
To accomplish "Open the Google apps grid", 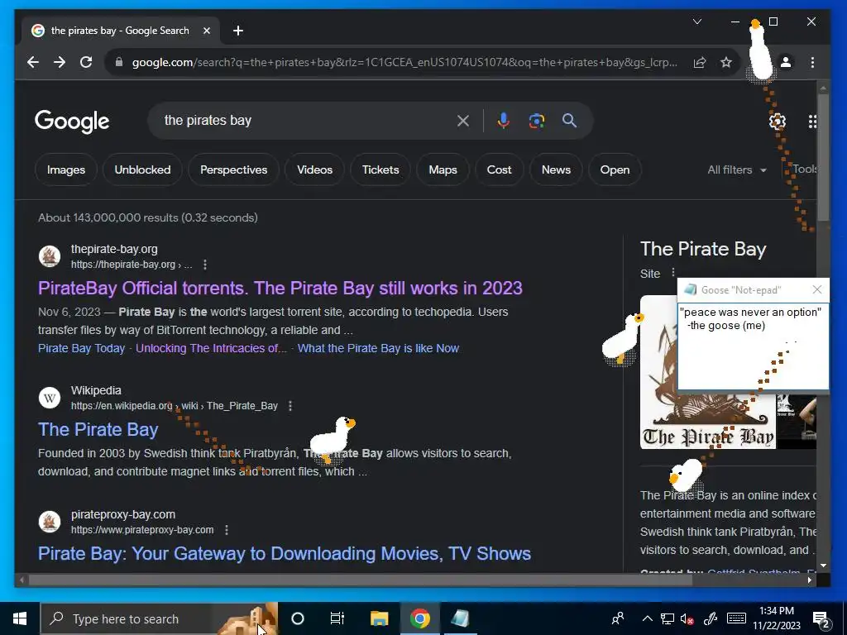I will click(812, 121).
